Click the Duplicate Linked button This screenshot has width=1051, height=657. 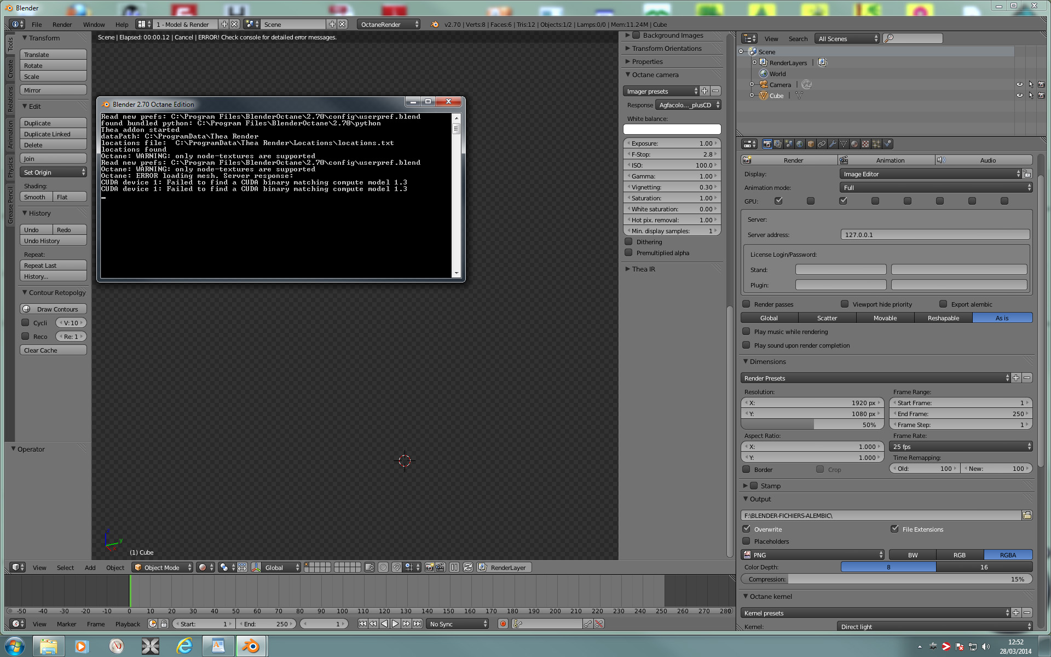pos(53,134)
